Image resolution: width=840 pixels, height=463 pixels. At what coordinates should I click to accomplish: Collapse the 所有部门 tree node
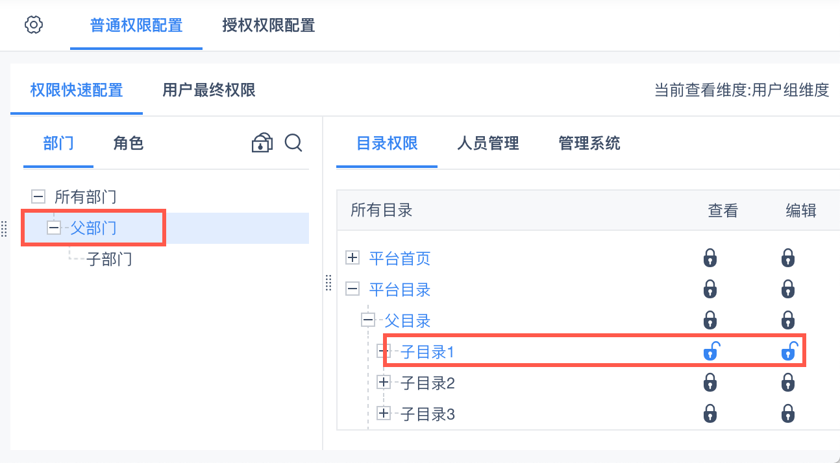[38, 196]
